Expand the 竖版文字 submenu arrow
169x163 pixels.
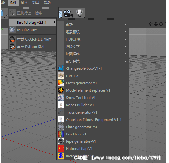[125, 47]
